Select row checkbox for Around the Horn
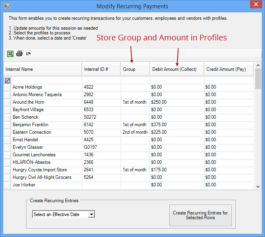The width and height of the screenshot is (265, 237). point(7,102)
